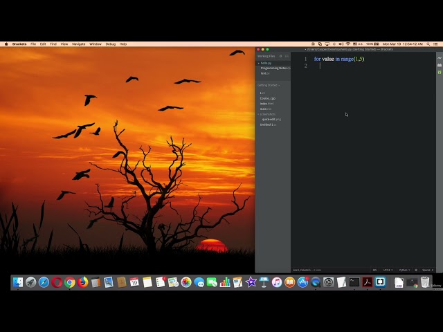Open the Debug menu

pos(111,44)
